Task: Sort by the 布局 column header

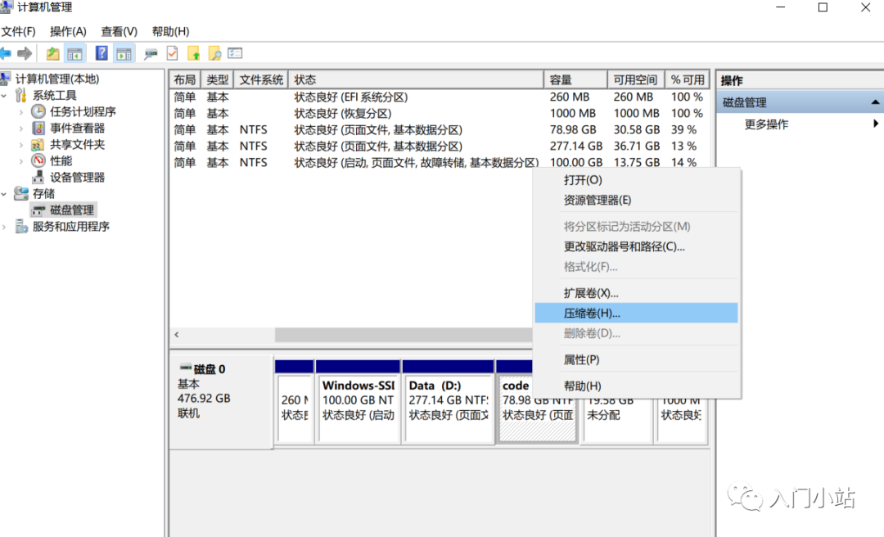Action: click(x=186, y=79)
